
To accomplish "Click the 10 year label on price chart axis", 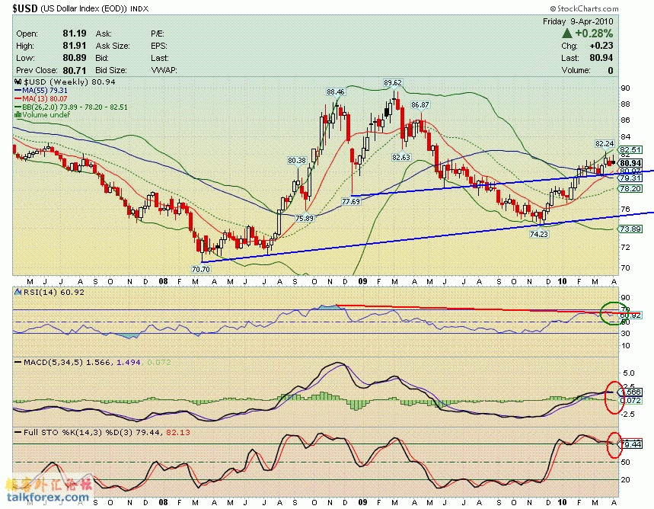I will pyautogui.click(x=562, y=281).
